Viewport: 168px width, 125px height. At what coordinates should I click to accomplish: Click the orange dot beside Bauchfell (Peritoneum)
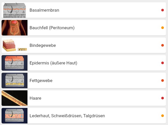[x=163, y=28]
